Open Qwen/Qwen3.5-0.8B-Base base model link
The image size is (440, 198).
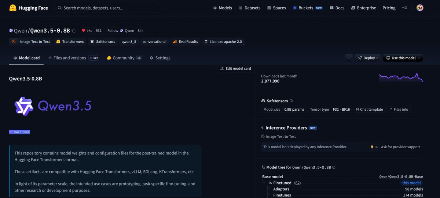(x=401, y=176)
